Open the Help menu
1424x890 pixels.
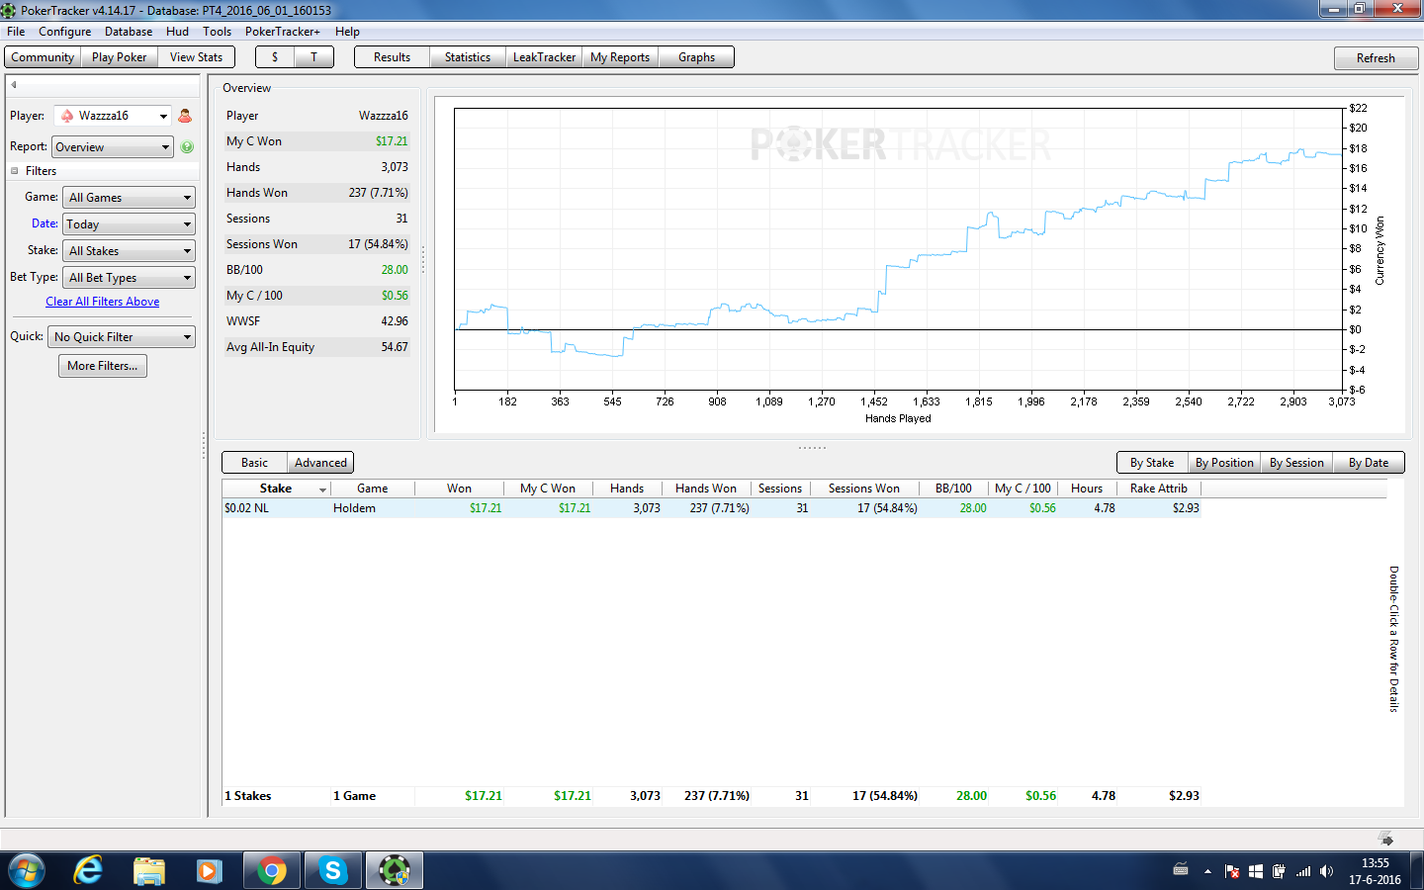tap(347, 32)
